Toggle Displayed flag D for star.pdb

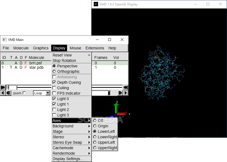21,67
